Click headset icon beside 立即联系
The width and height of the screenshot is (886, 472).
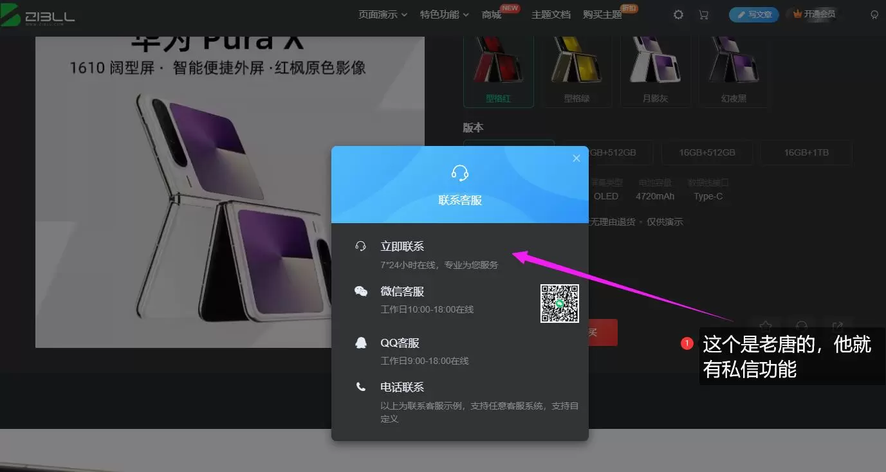361,246
